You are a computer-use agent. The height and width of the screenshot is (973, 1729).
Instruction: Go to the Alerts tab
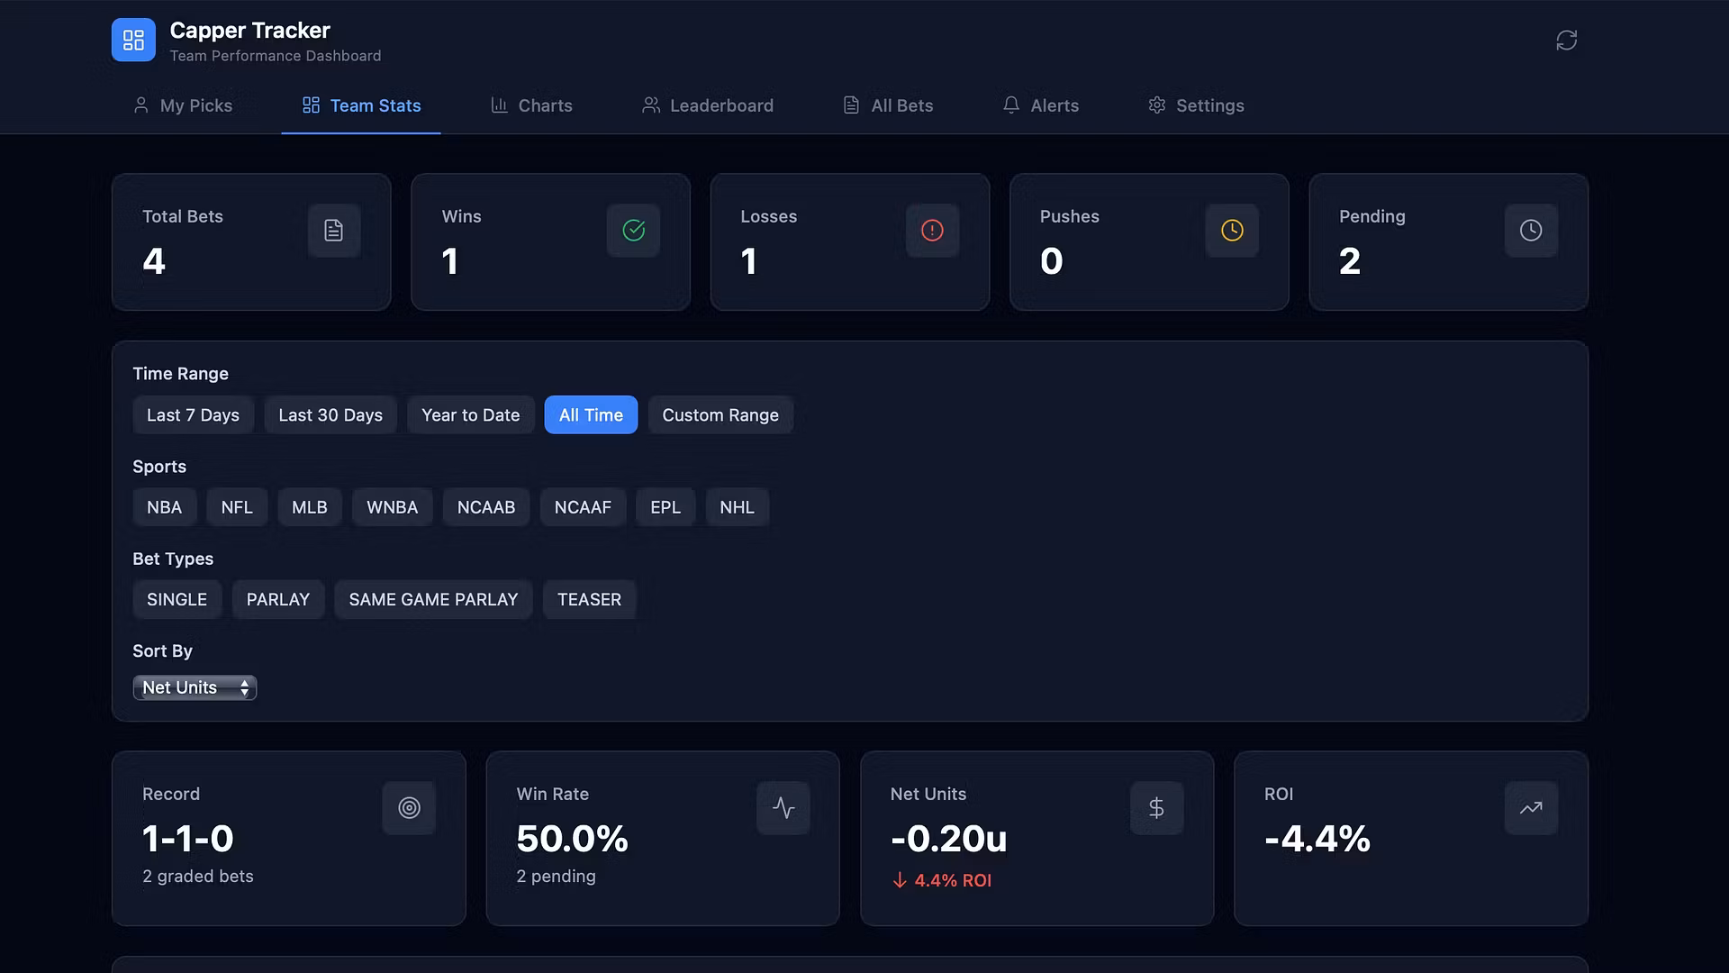(1041, 105)
